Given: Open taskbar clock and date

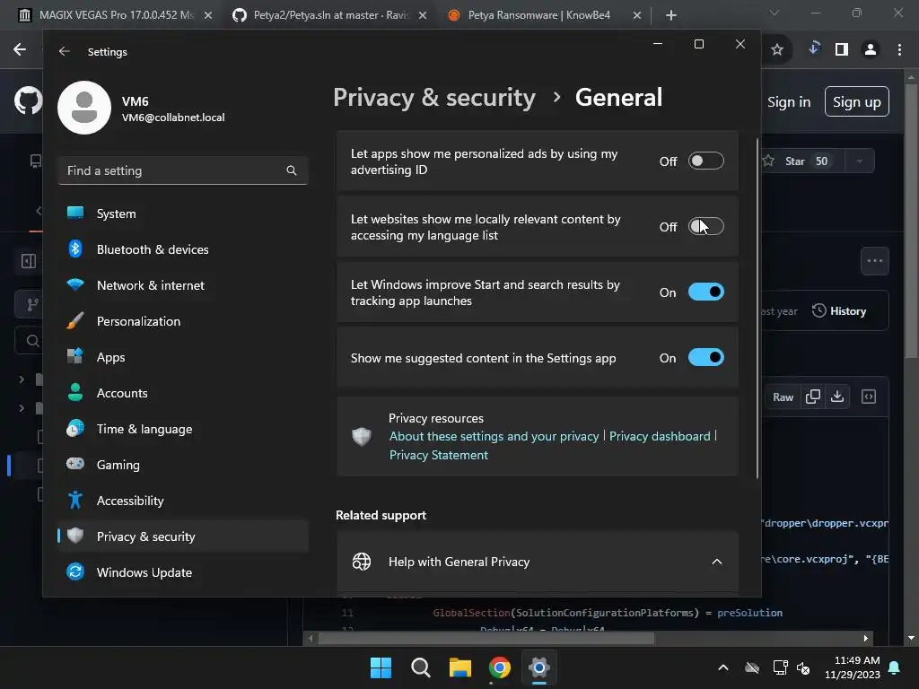Looking at the screenshot, I should coord(853,667).
